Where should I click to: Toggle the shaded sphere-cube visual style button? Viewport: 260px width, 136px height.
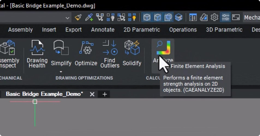coord(168,17)
